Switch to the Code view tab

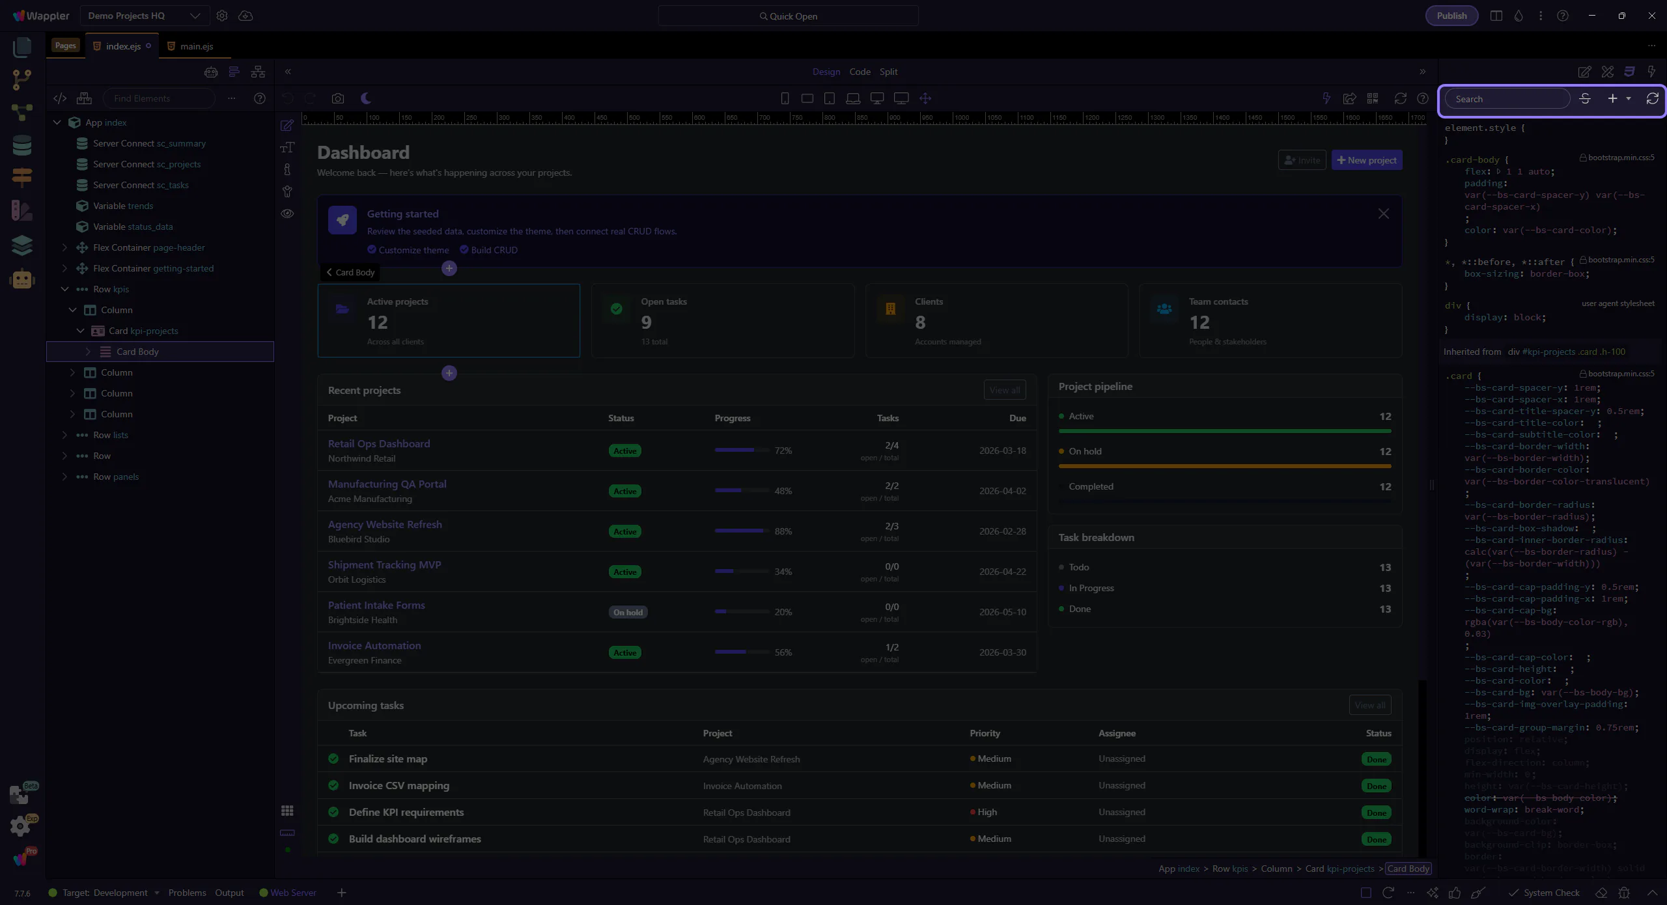point(860,72)
